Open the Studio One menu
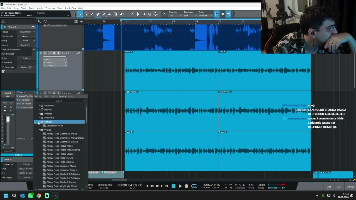Image resolution: width=356 pixels, height=200 pixels. click(70, 8)
